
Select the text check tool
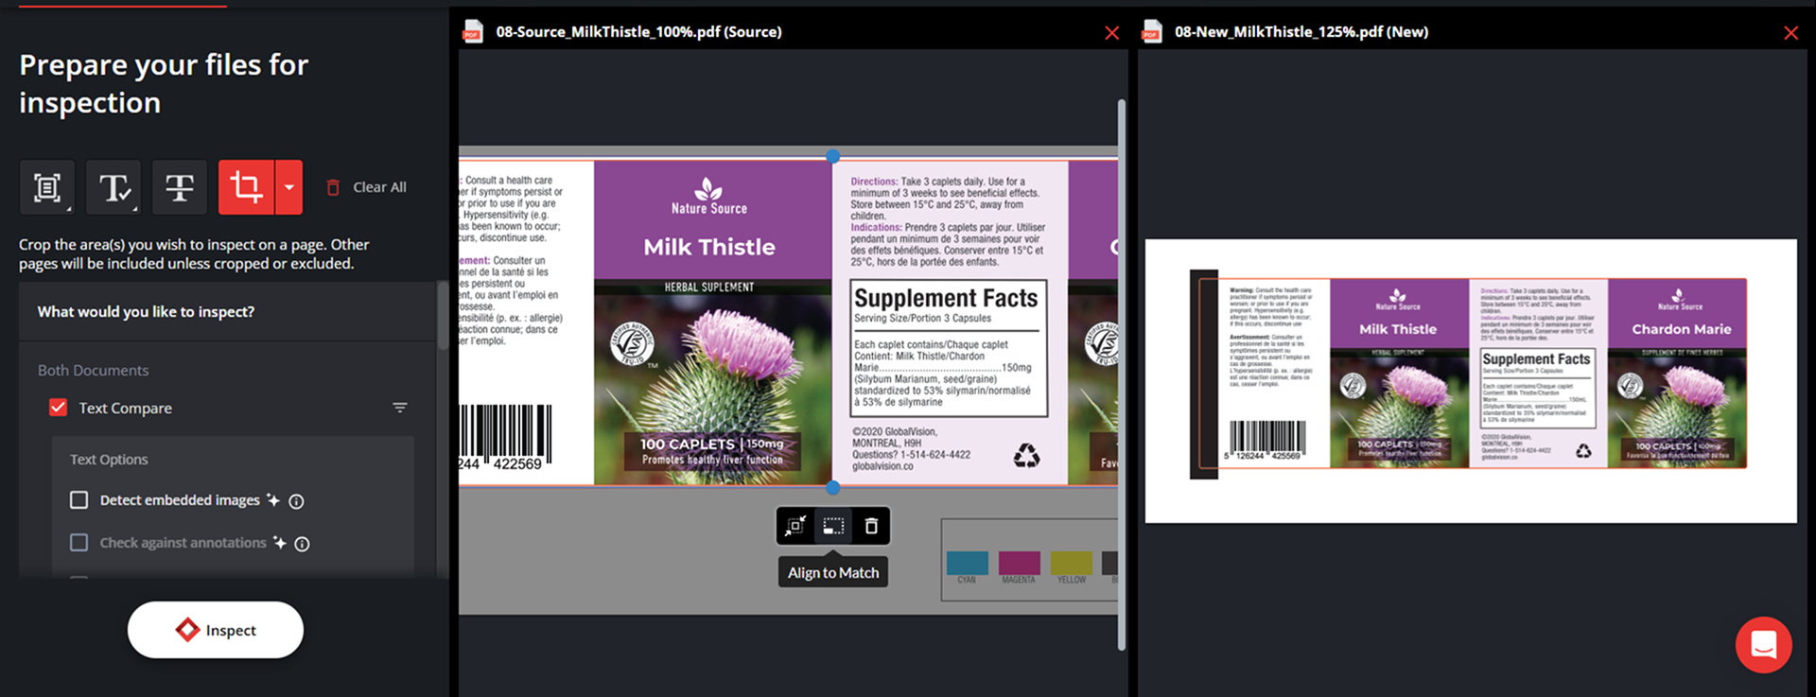tap(113, 187)
